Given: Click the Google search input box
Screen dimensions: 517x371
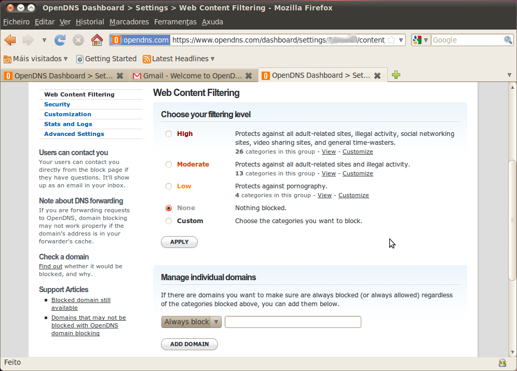Looking at the screenshot, I should coord(467,40).
